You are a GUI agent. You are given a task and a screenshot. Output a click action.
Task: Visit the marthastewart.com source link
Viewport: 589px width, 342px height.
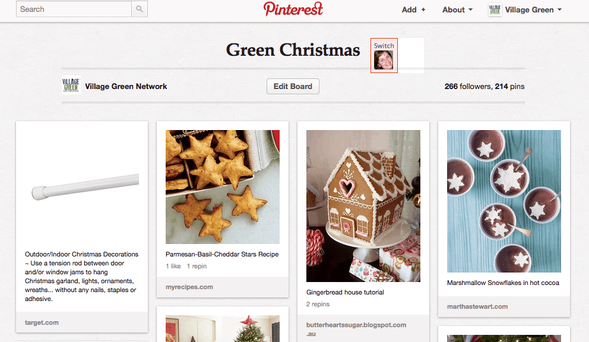tap(477, 306)
